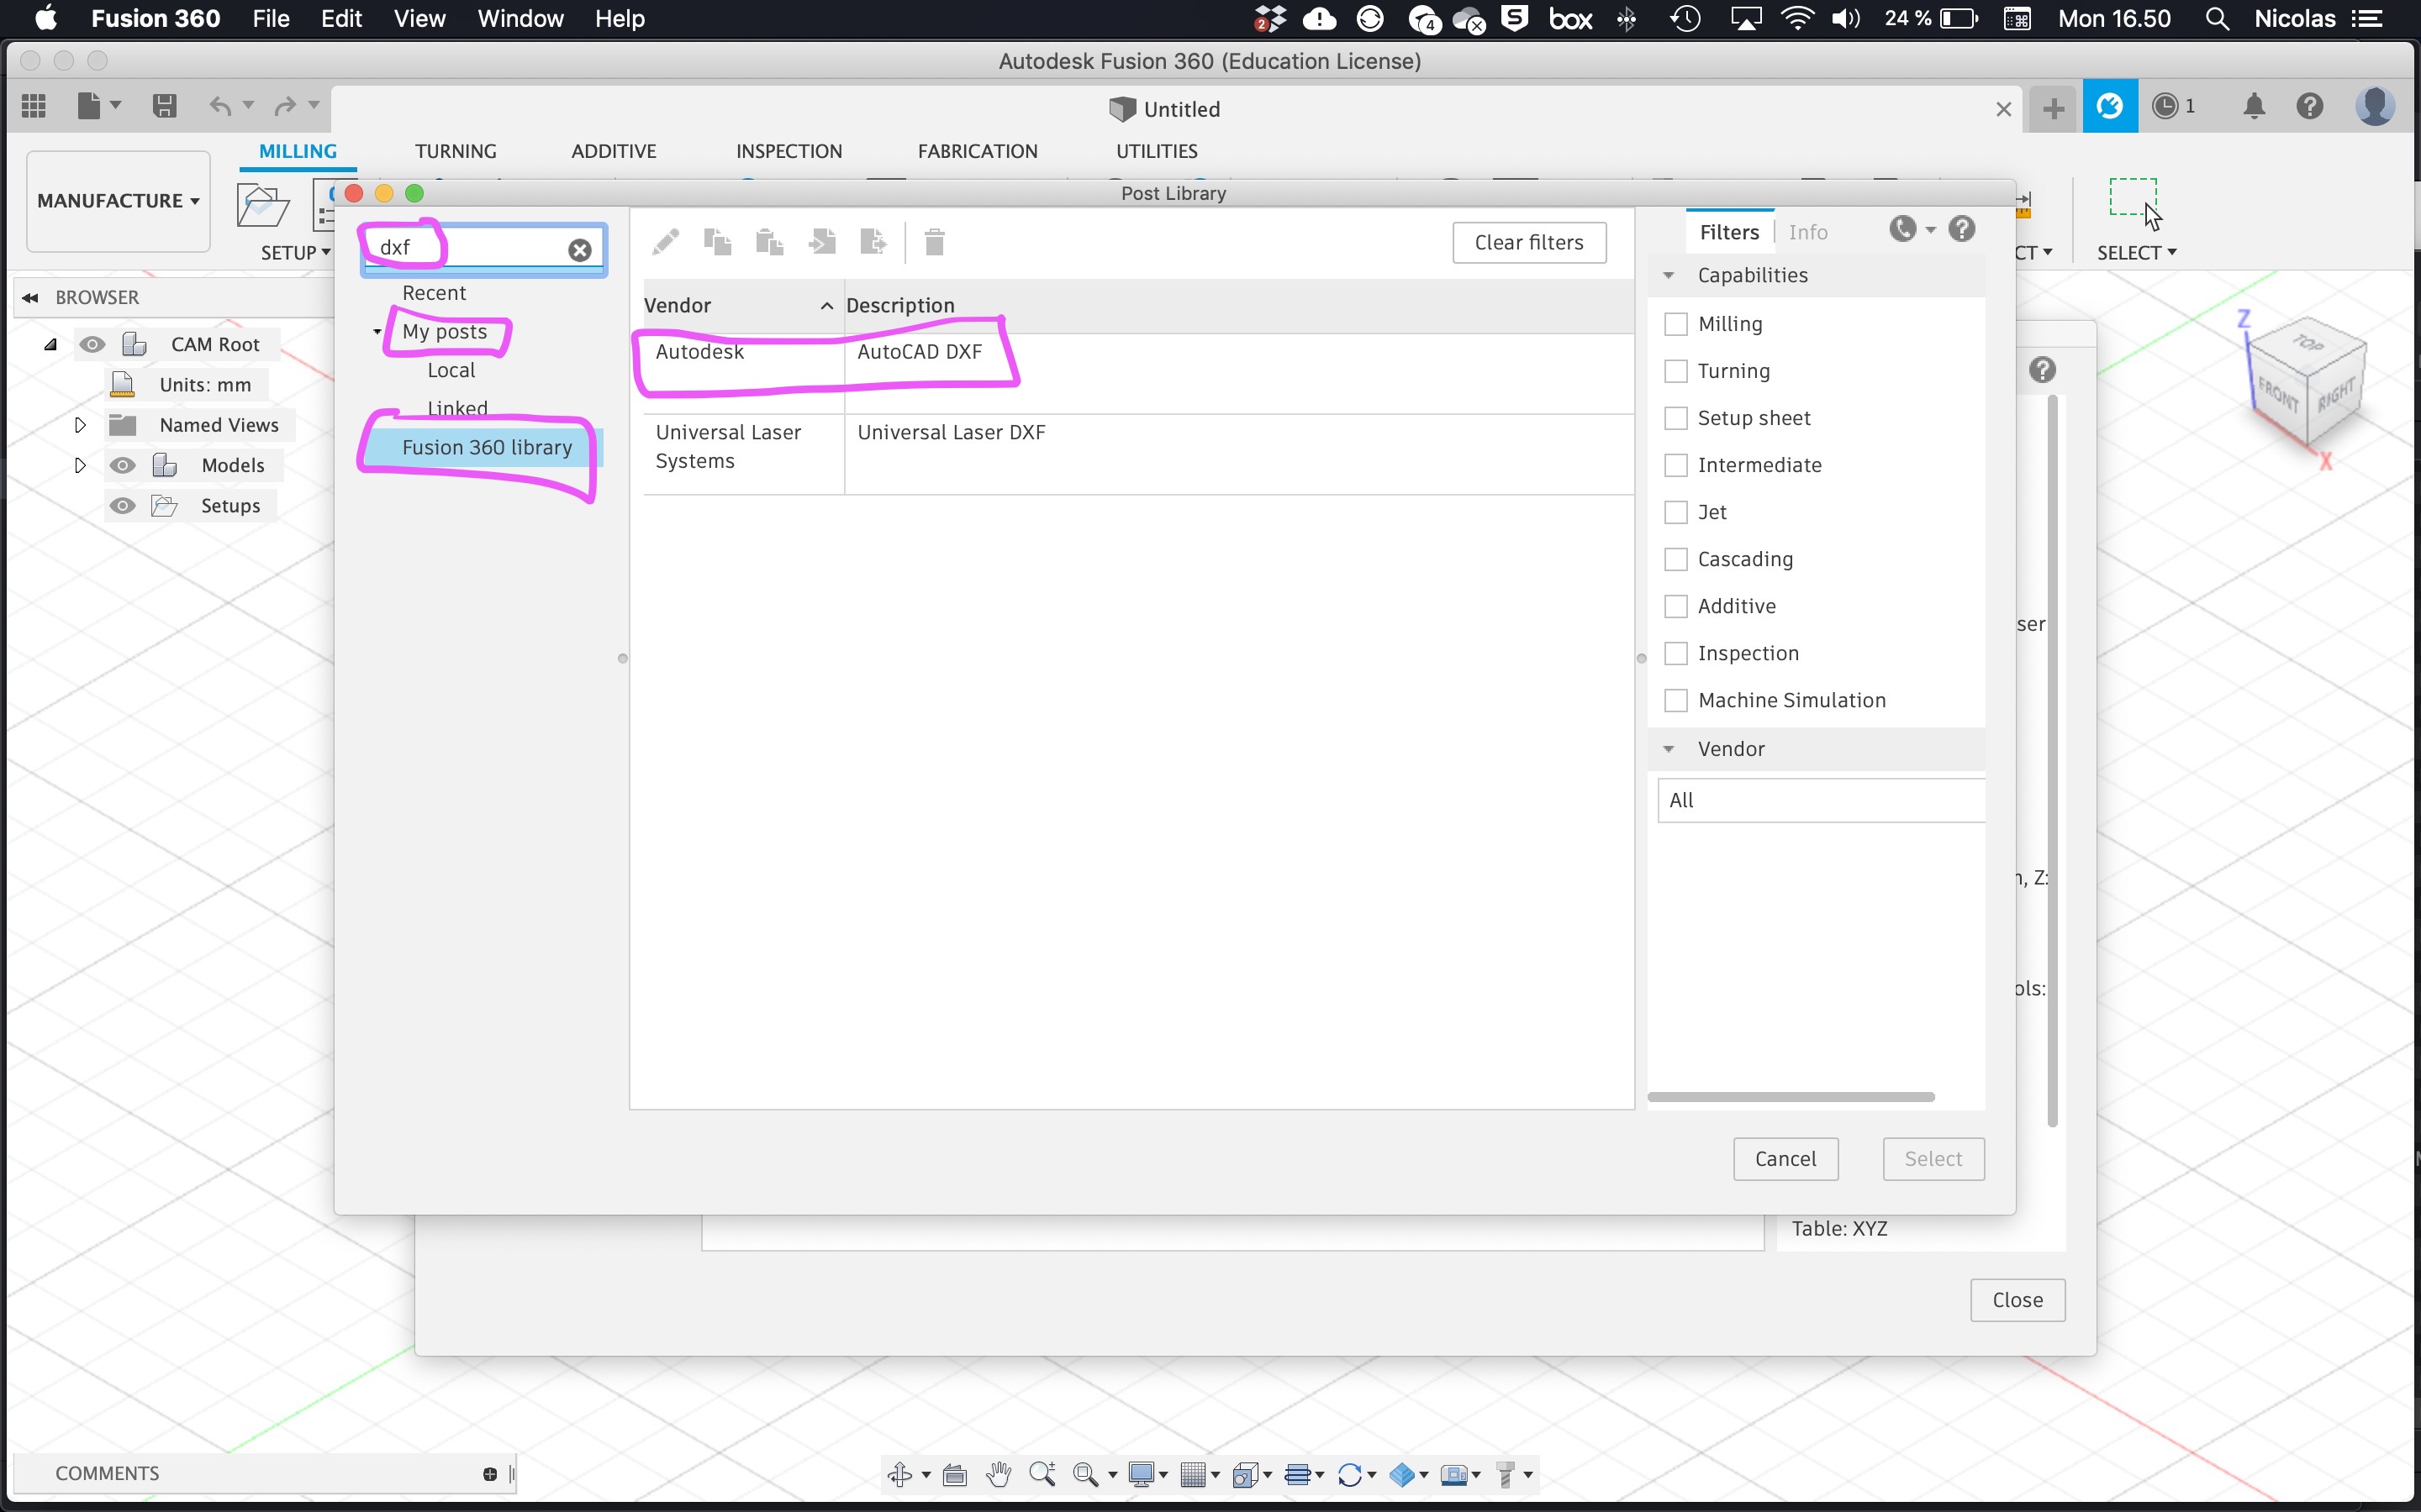Enable the Milling capability filter
The width and height of the screenshot is (2421, 1512).
click(1675, 324)
